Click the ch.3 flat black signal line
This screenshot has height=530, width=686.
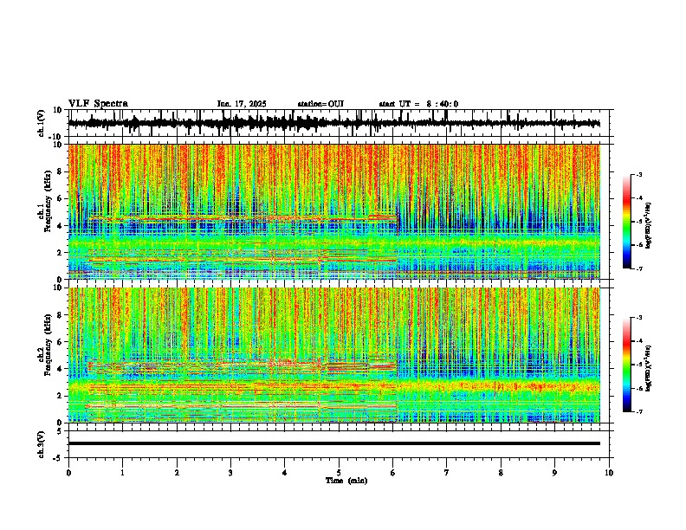[x=333, y=443]
